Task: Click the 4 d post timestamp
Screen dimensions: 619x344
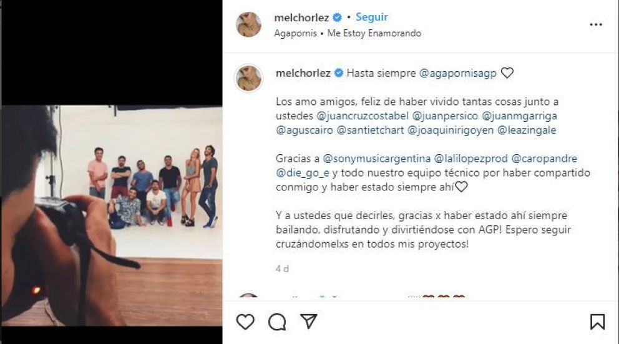Action: [282, 268]
